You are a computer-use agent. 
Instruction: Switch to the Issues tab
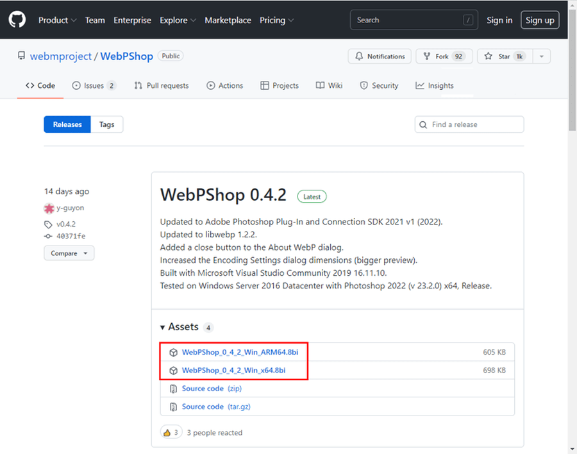94,85
